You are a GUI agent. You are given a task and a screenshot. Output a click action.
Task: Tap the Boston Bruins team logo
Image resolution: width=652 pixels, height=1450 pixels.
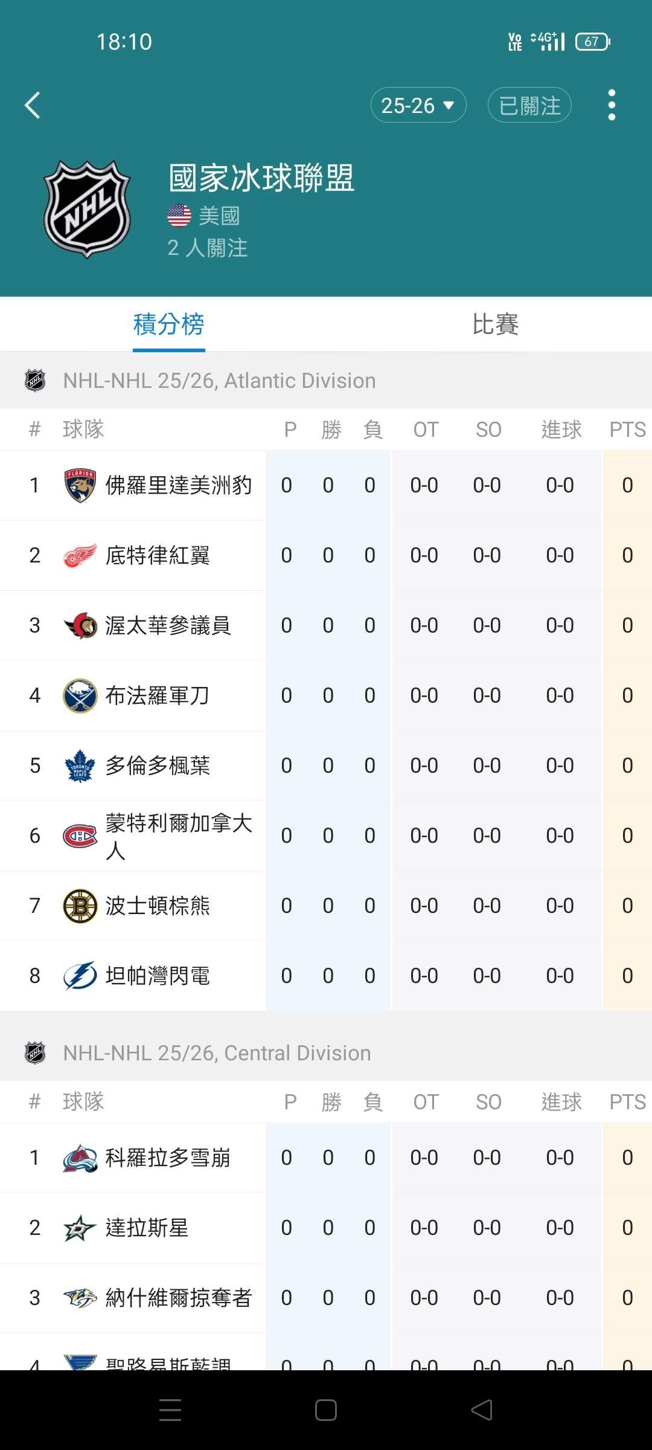coord(80,906)
